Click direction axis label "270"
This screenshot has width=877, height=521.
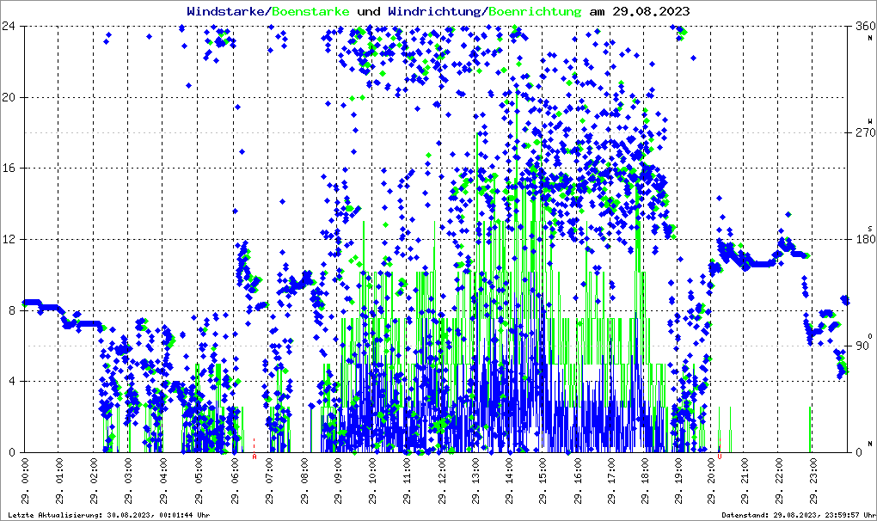click(865, 132)
